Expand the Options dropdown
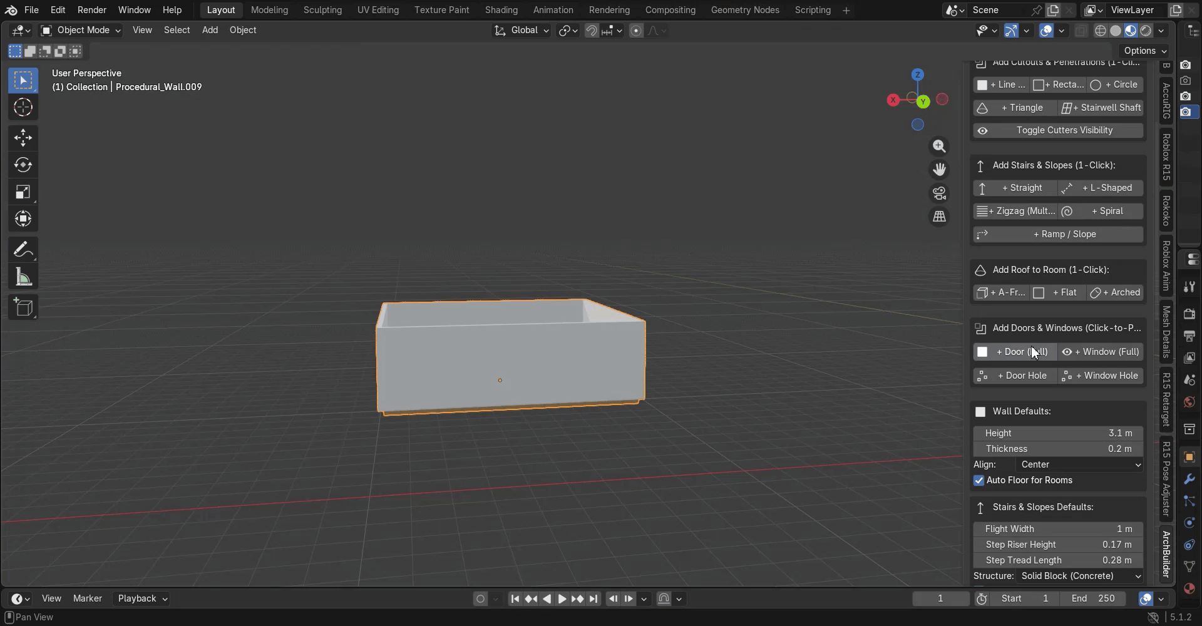The image size is (1202, 626). coord(1145,51)
